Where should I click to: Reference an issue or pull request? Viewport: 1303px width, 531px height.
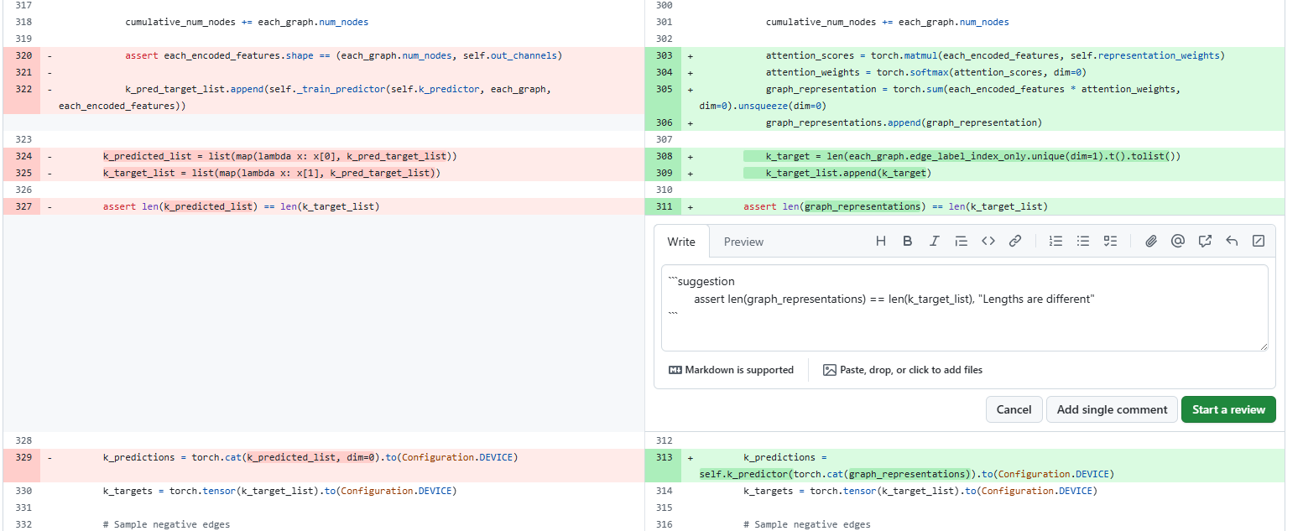pos(1205,241)
